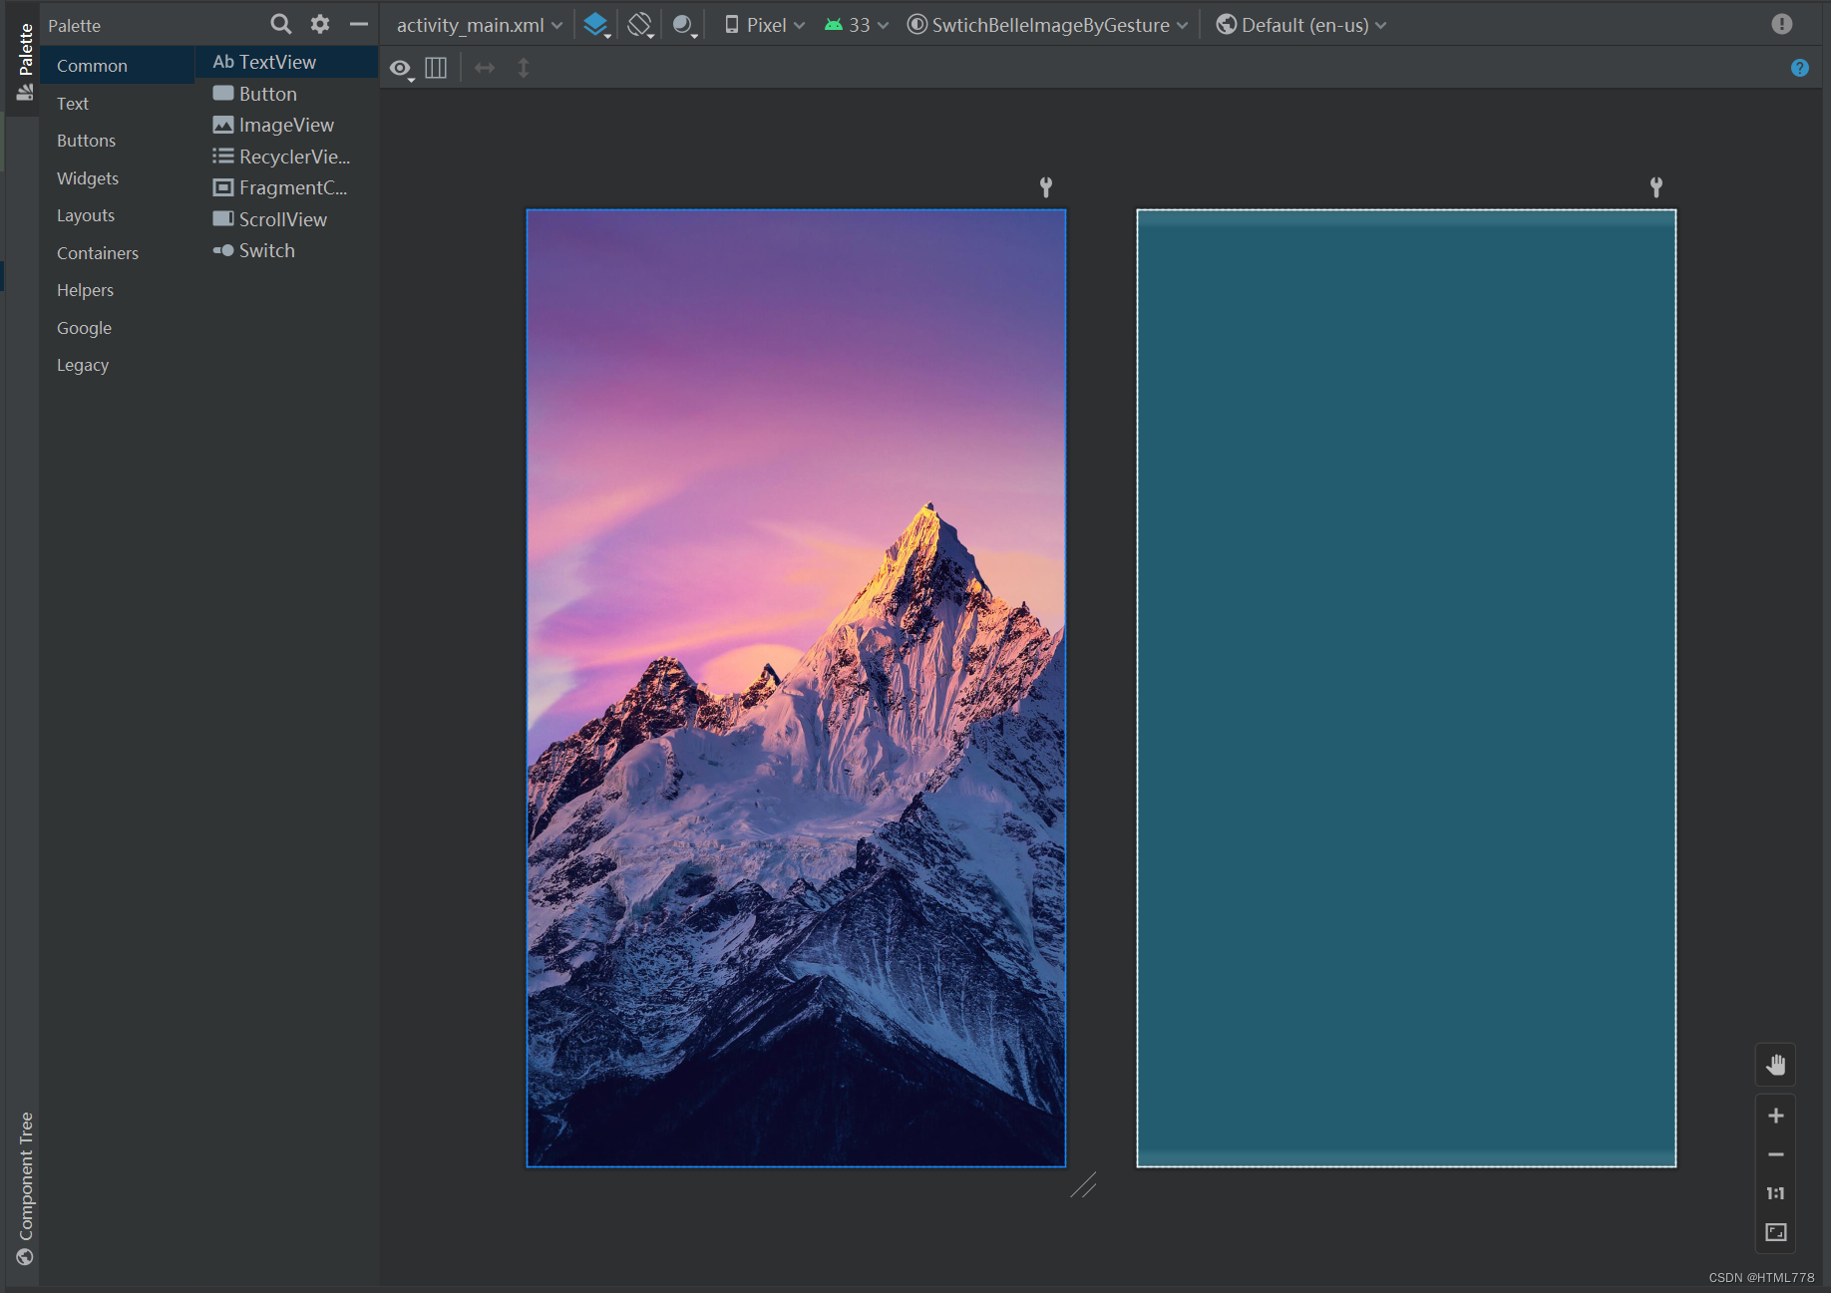Open the layout editor help icon
1831x1293 pixels.
[1800, 68]
